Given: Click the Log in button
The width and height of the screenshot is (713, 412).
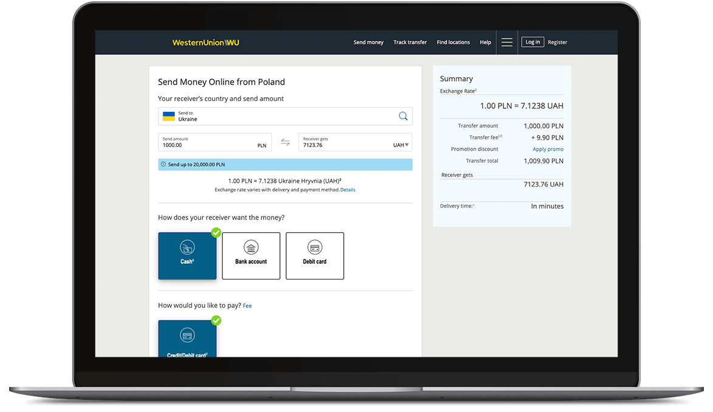Looking at the screenshot, I should 533,42.
